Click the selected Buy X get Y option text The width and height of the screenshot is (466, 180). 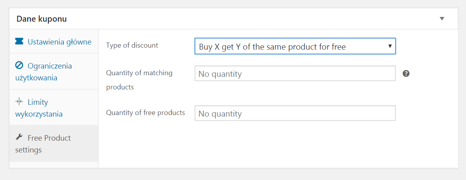(x=272, y=46)
